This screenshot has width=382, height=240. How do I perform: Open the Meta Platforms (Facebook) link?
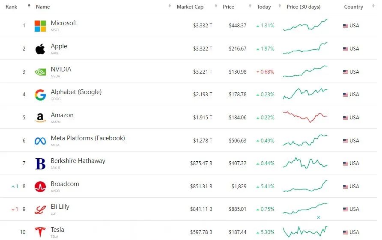click(88, 138)
